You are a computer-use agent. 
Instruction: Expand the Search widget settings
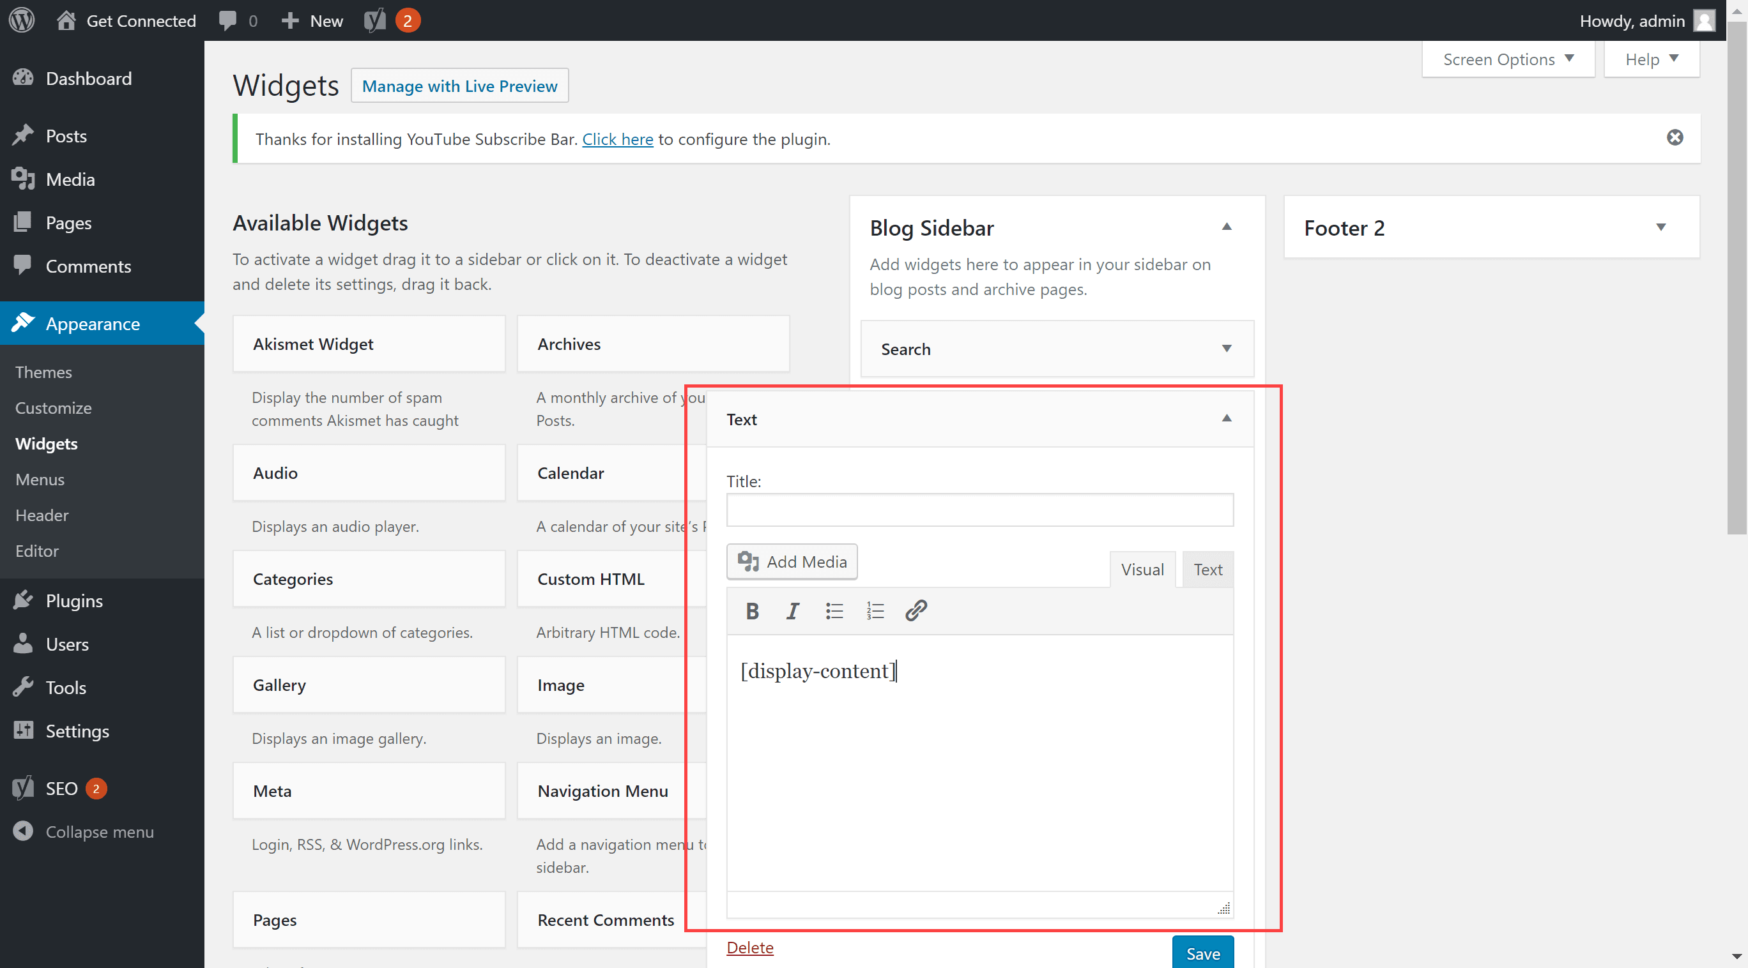click(1227, 349)
